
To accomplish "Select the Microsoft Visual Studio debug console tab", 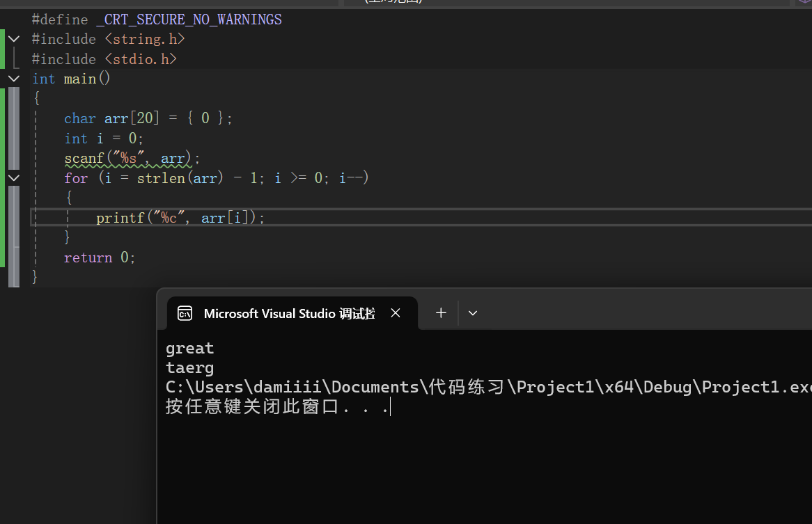I will click(x=292, y=313).
